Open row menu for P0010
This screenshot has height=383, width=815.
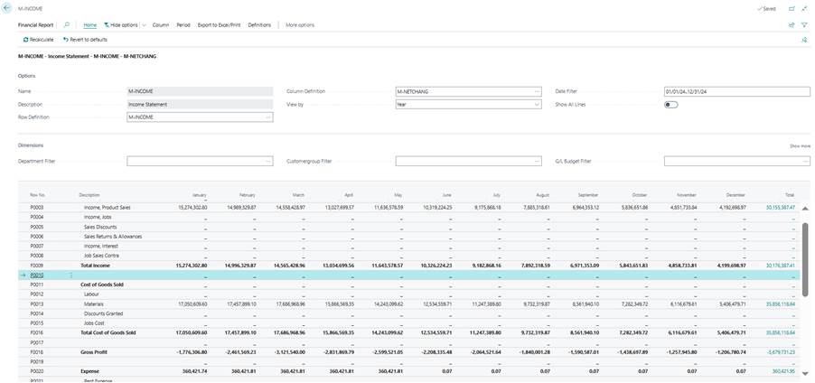(71, 276)
